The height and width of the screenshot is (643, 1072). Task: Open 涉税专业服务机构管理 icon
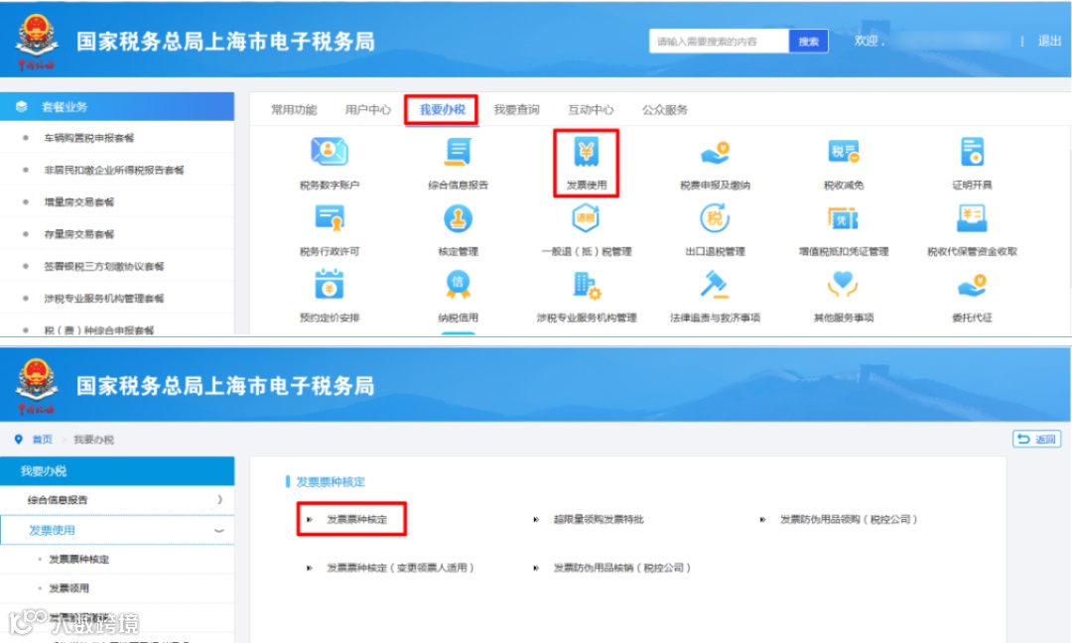pyautogui.click(x=586, y=284)
